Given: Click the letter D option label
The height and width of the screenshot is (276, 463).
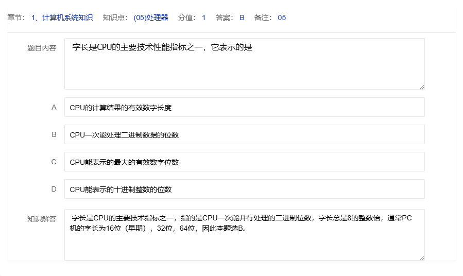Looking at the screenshot, I should pos(54,189).
